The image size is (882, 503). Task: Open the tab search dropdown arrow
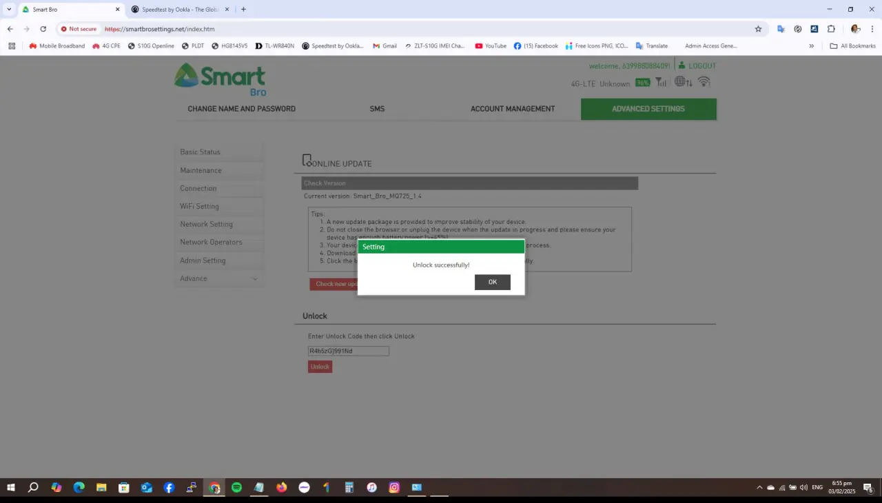click(9, 10)
